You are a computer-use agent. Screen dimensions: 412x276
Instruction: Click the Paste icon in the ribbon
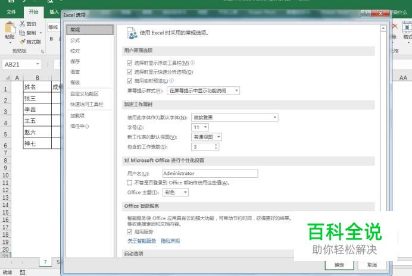tap(10, 28)
